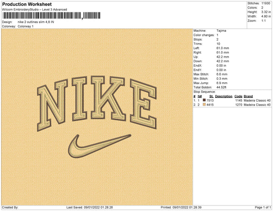
Task: Click the 'Code' column header
Action: click(238, 96)
